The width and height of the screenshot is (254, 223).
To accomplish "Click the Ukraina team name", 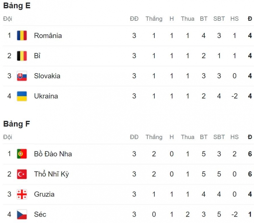I will point(46,96).
